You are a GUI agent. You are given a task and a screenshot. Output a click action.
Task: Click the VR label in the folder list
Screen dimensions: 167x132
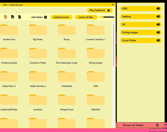tap(124, 25)
